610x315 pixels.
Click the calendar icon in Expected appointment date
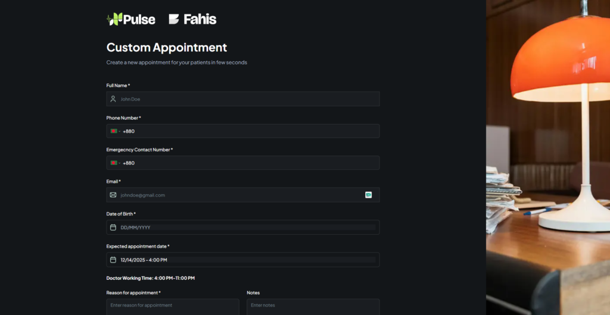click(x=113, y=260)
